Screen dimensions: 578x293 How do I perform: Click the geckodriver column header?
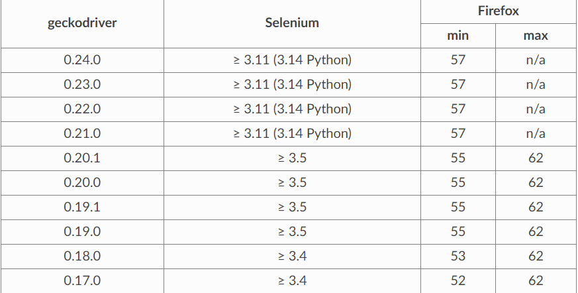82,23
